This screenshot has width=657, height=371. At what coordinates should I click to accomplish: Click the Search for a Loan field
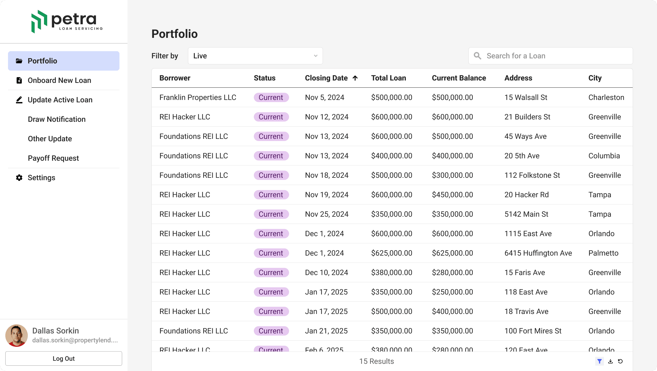(555, 56)
